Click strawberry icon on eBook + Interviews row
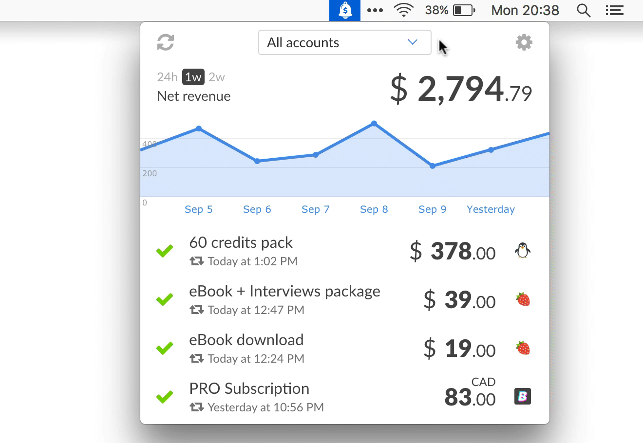The height and width of the screenshot is (443, 643). (523, 299)
